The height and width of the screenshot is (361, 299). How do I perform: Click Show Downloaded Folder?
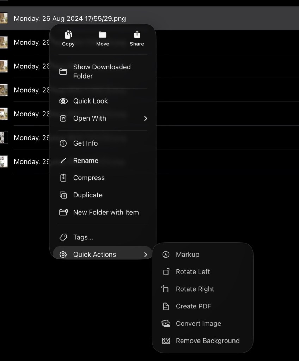[102, 72]
